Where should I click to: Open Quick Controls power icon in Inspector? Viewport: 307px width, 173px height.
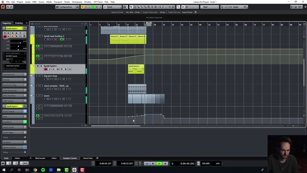coord(25,147)
